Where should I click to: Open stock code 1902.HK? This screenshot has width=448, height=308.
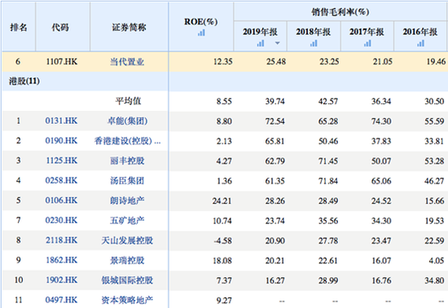(62, 280)
